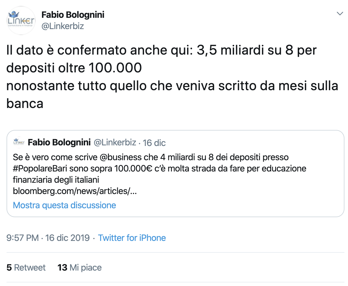Click the Fabio Bolognini name in the quoted tweet
The height and width of the screenshot is (286, 348).
pos(59,143)
